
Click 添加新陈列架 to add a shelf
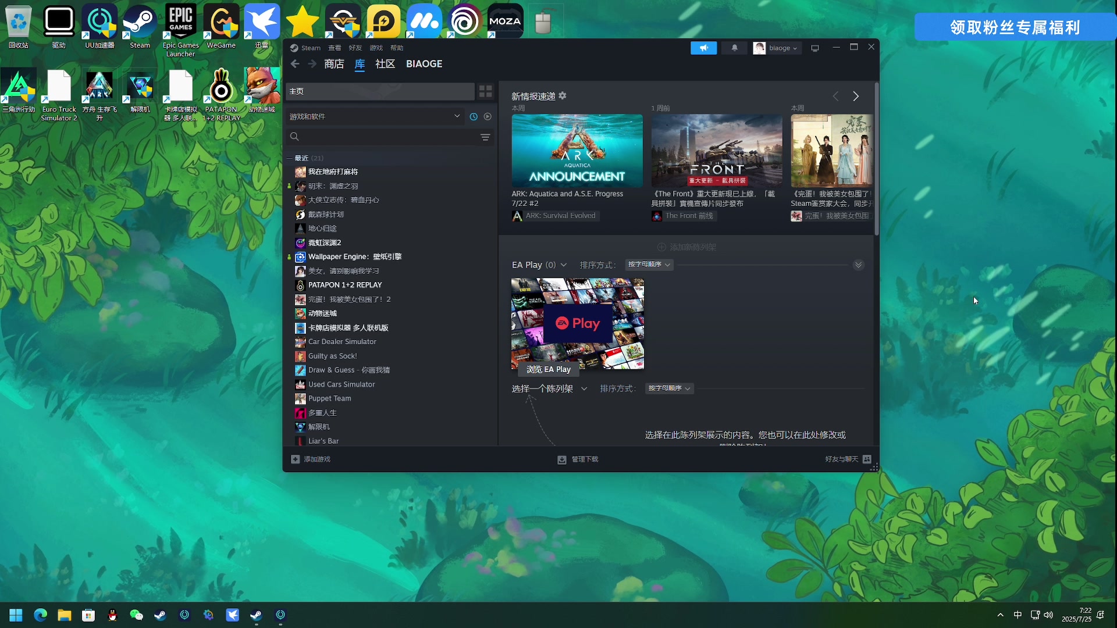point(686,248)
